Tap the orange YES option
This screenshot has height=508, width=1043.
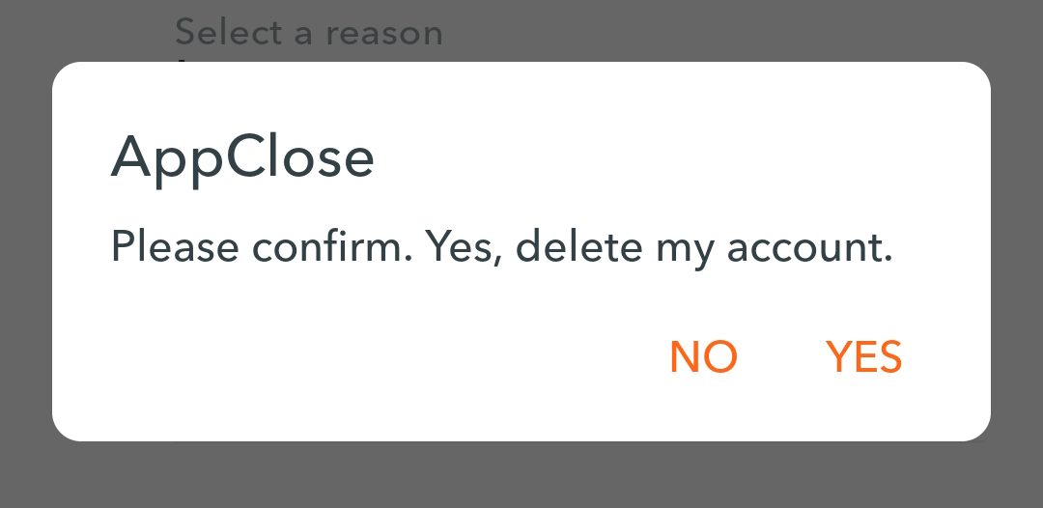point(863,356)
